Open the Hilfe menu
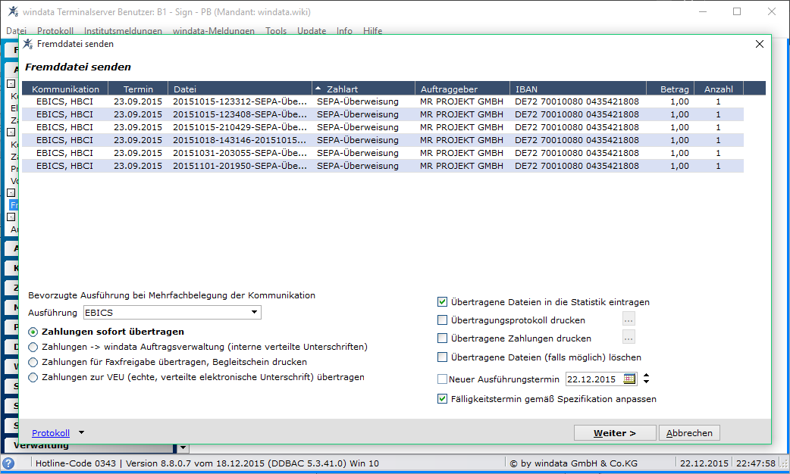 [x=373, y=31]
